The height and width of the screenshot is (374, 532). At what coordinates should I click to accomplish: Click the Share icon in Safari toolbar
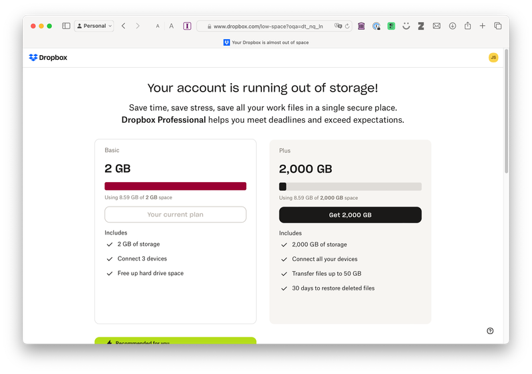coord(467,26)
